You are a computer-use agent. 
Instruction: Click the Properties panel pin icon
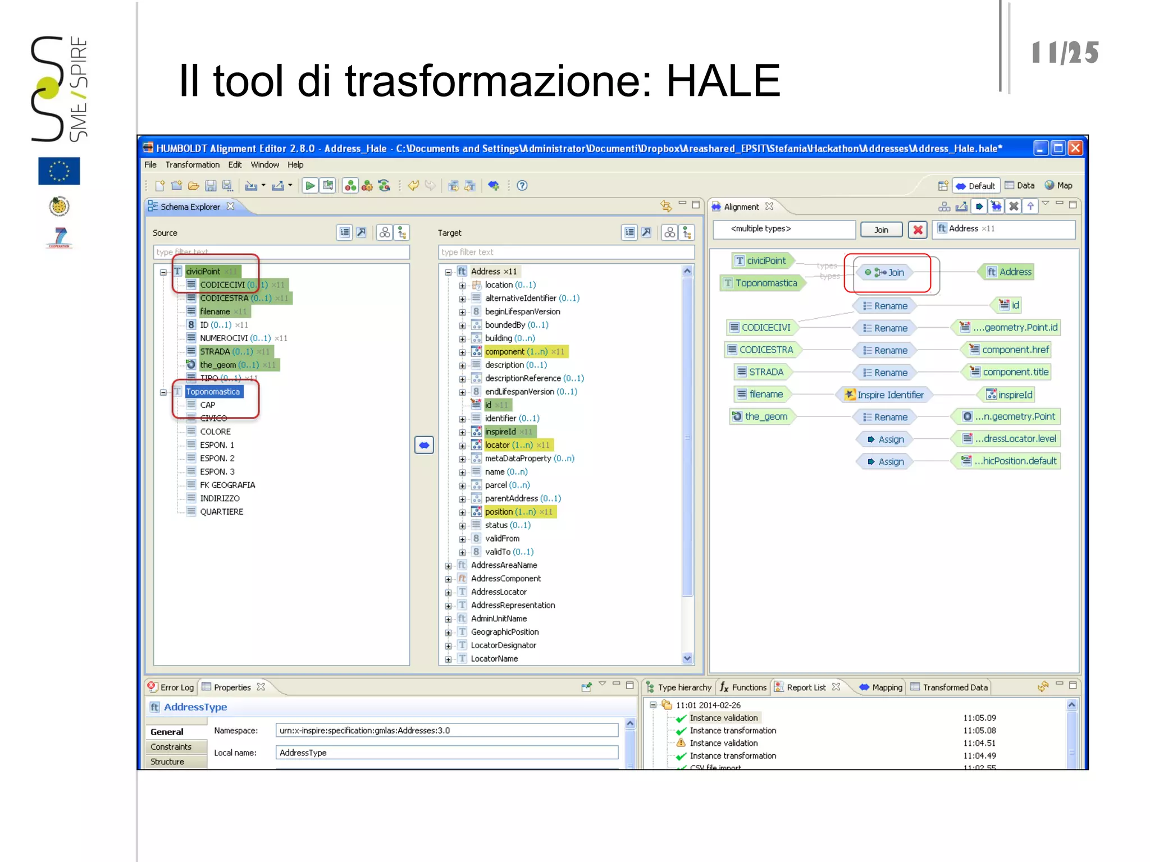coord(587,687)
